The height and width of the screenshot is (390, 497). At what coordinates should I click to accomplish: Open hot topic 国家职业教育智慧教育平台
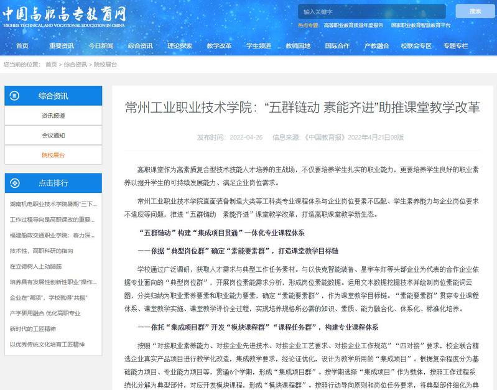click(x=420, y=26)
